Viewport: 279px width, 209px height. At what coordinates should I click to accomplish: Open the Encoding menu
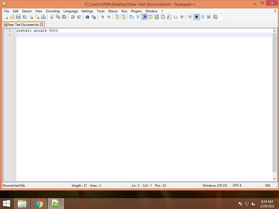[x=53, y=11]
